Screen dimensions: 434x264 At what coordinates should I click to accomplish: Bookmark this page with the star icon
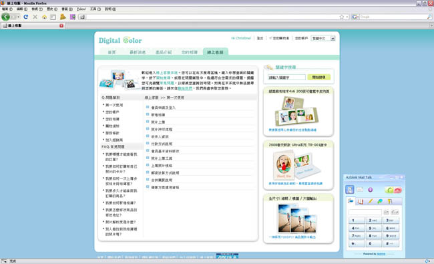(342, 17)
